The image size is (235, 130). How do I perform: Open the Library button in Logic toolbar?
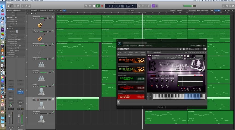(x=8, y=6)
